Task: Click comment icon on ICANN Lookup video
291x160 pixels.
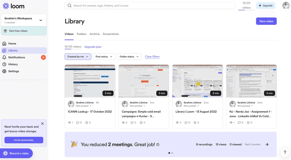Action: 77,123
